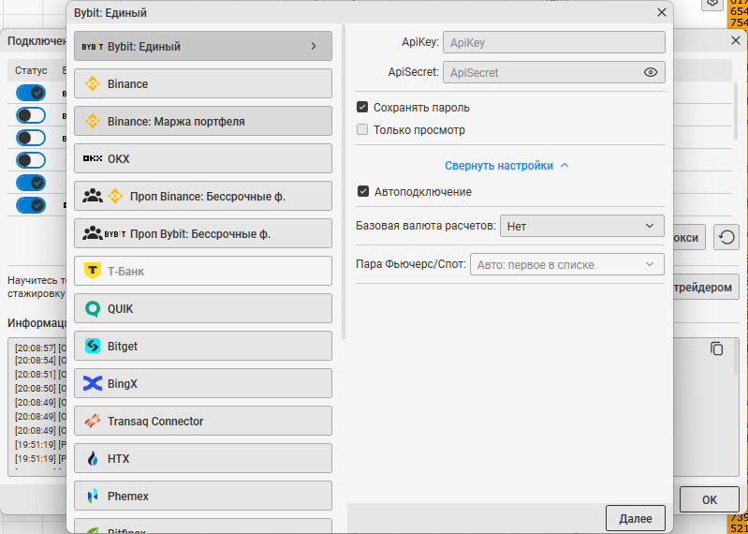Viewport: 748px width, 534px height.
Task: Uncheck the Сохранять пароль checkbox
Action: pyautogui.click(x=363, y=108)
